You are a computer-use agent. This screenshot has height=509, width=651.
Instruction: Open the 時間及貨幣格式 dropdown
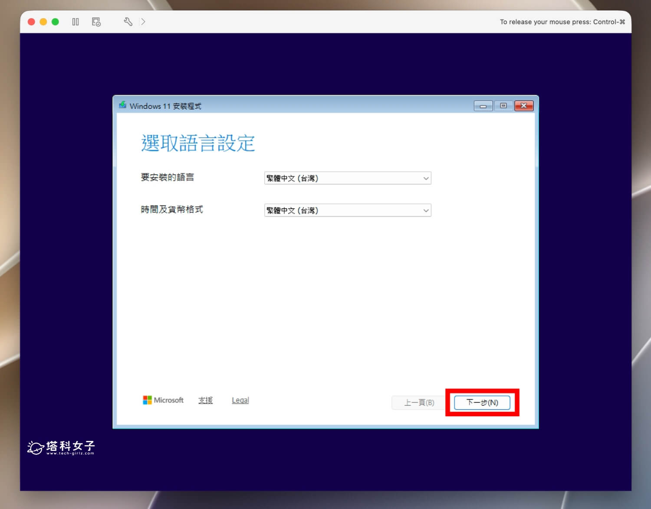348,210
